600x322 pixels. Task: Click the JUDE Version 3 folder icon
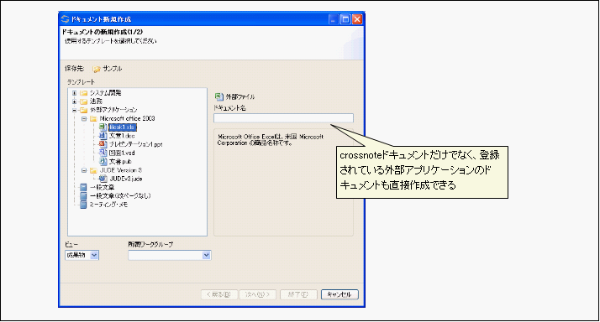(93, 170)
